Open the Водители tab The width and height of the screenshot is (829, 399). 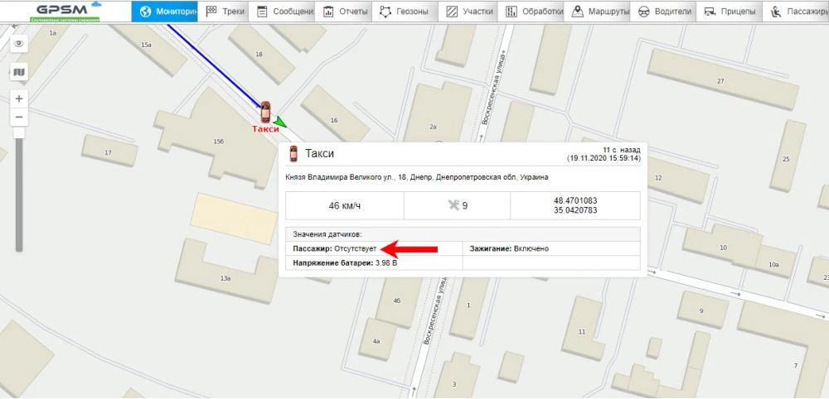click(663, 11)
